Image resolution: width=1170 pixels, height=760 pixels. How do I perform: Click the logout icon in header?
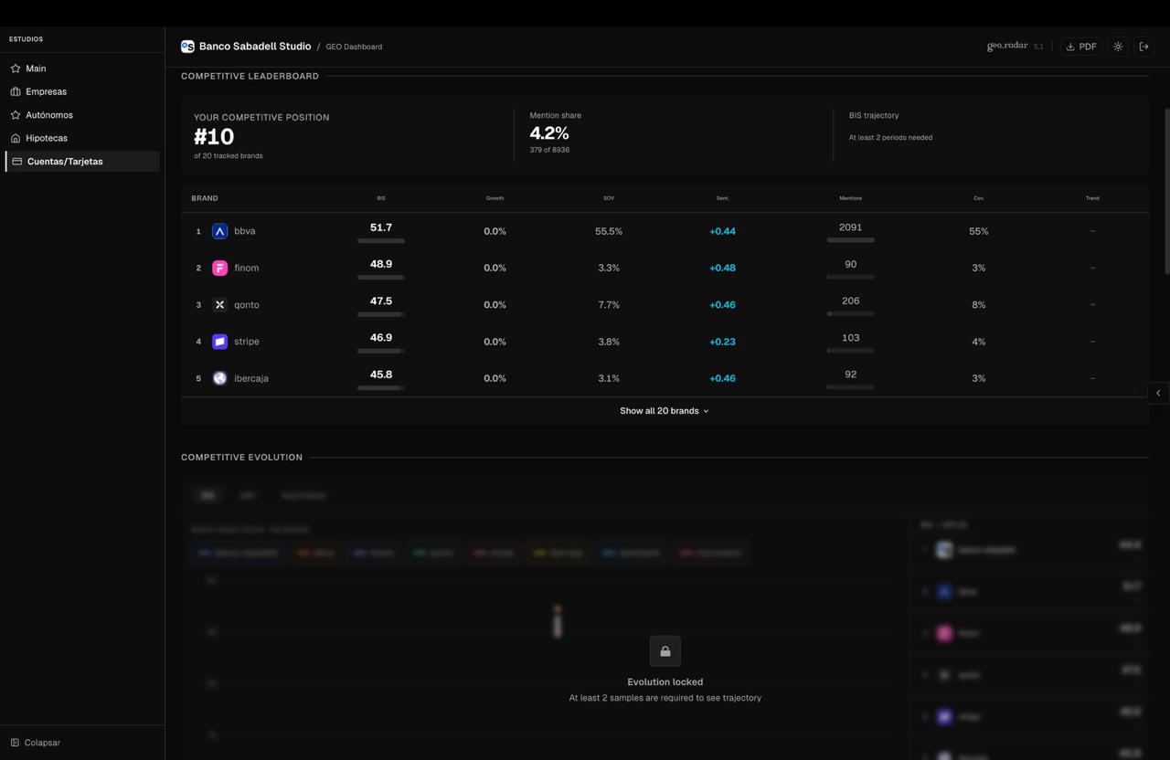pos(1143,47)
